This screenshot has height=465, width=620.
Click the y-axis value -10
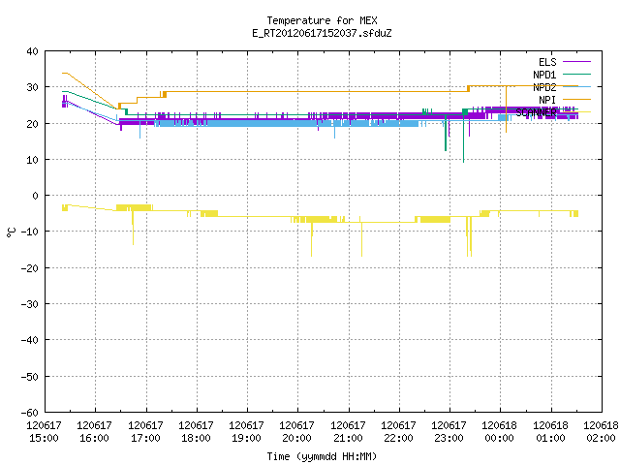[x=30, y=232]
